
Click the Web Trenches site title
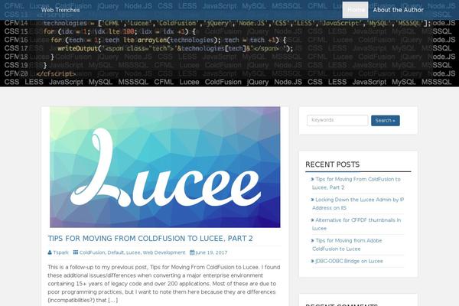click(x=60, y=10)
